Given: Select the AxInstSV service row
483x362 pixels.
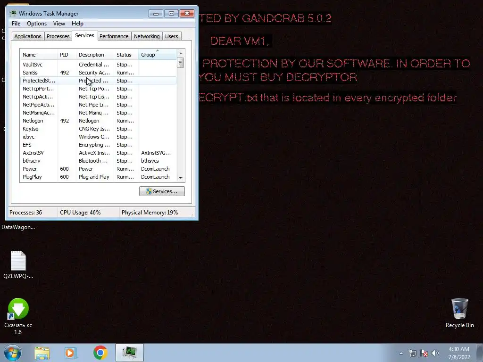Looking at the screenshot, I should pos(98,153).
